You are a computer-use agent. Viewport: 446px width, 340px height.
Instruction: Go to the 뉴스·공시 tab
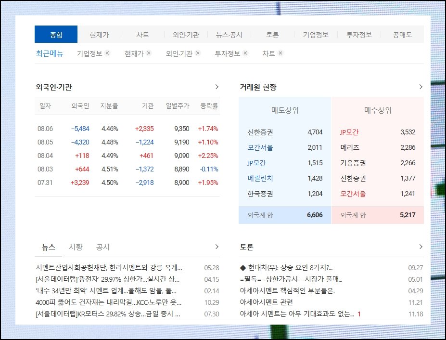[x=229, y=35]
